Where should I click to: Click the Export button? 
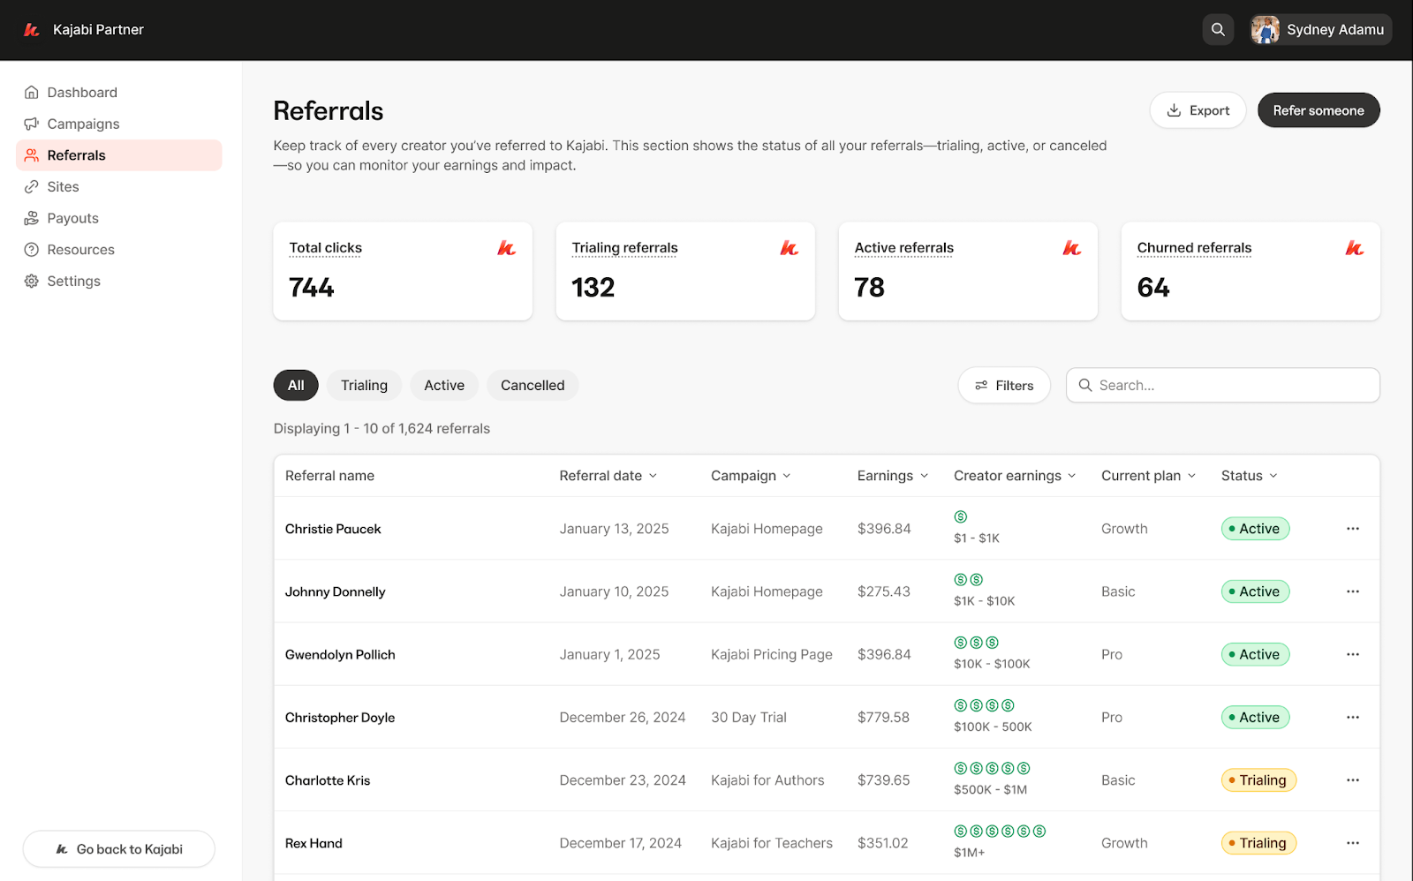coord(1198,110)
